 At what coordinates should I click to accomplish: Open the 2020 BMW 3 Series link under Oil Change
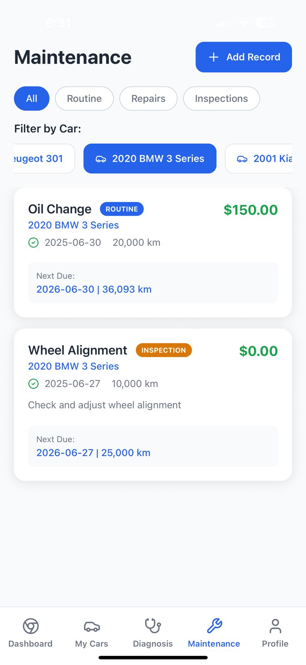[x=74, y=225]
